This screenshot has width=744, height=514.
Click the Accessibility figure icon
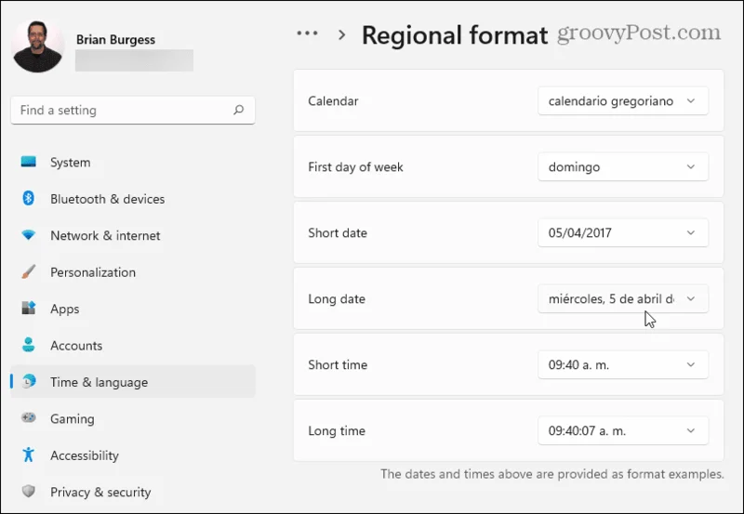(29, 455)
